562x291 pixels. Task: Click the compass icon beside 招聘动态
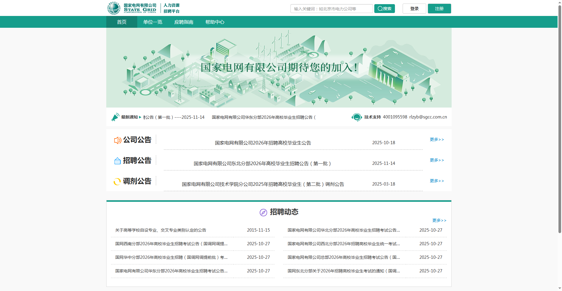[x=263, y=212]
